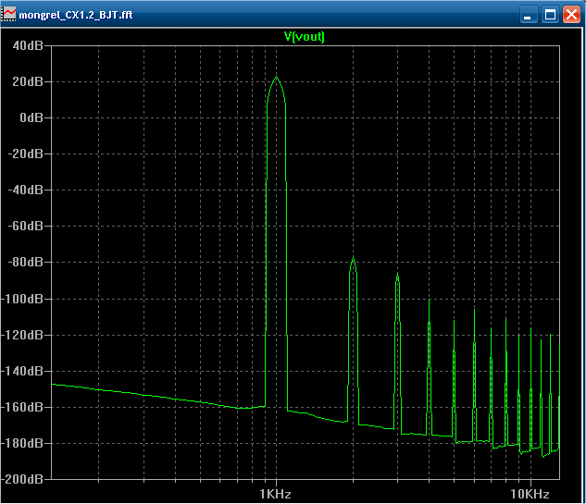586x504 pixels.
Task: Click the -20dB axis label
Action: (x=25, y=154)
